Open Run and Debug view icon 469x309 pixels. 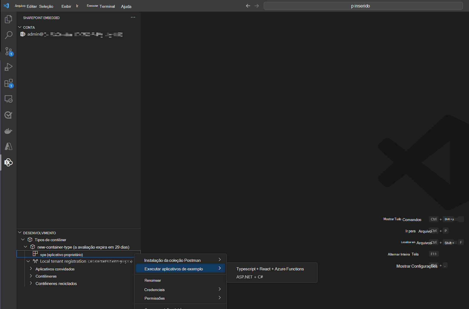[9, 67]
